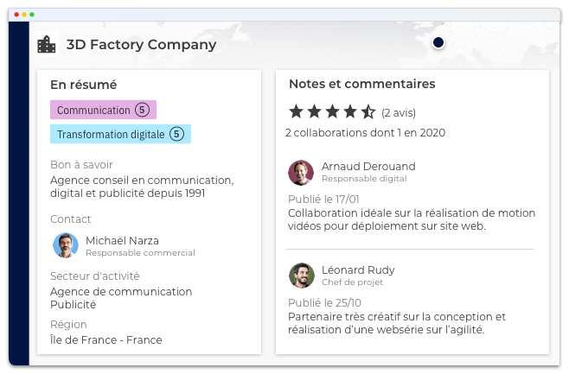Image resolution: width=569 pixels, height=374 pixels.
Task: Click the first rating star
Action: (297, 111)
